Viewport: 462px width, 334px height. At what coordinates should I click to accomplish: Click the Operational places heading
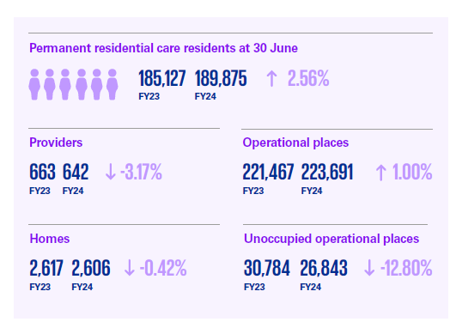(x=295, y=143)
